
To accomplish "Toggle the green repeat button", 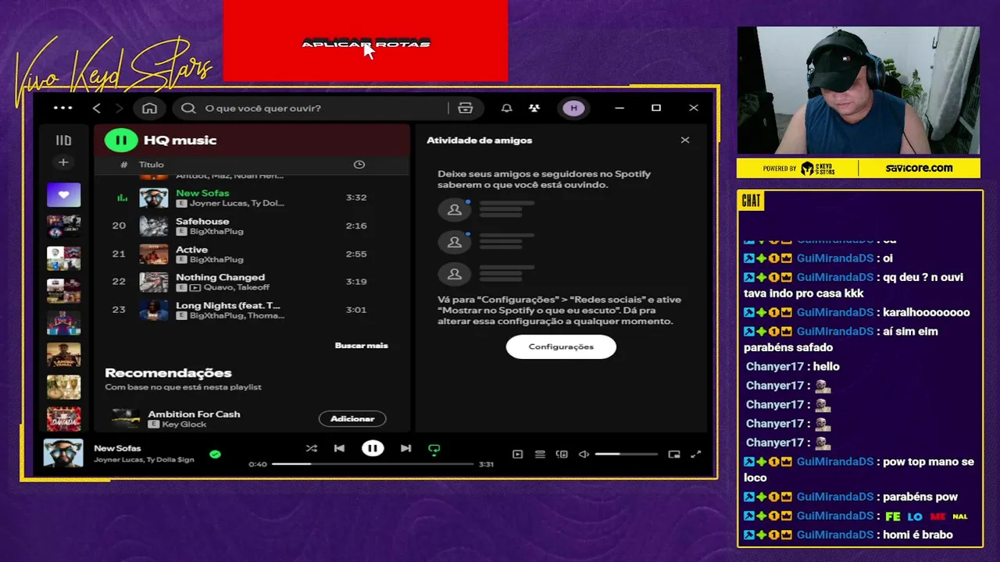I will point(434,449).
